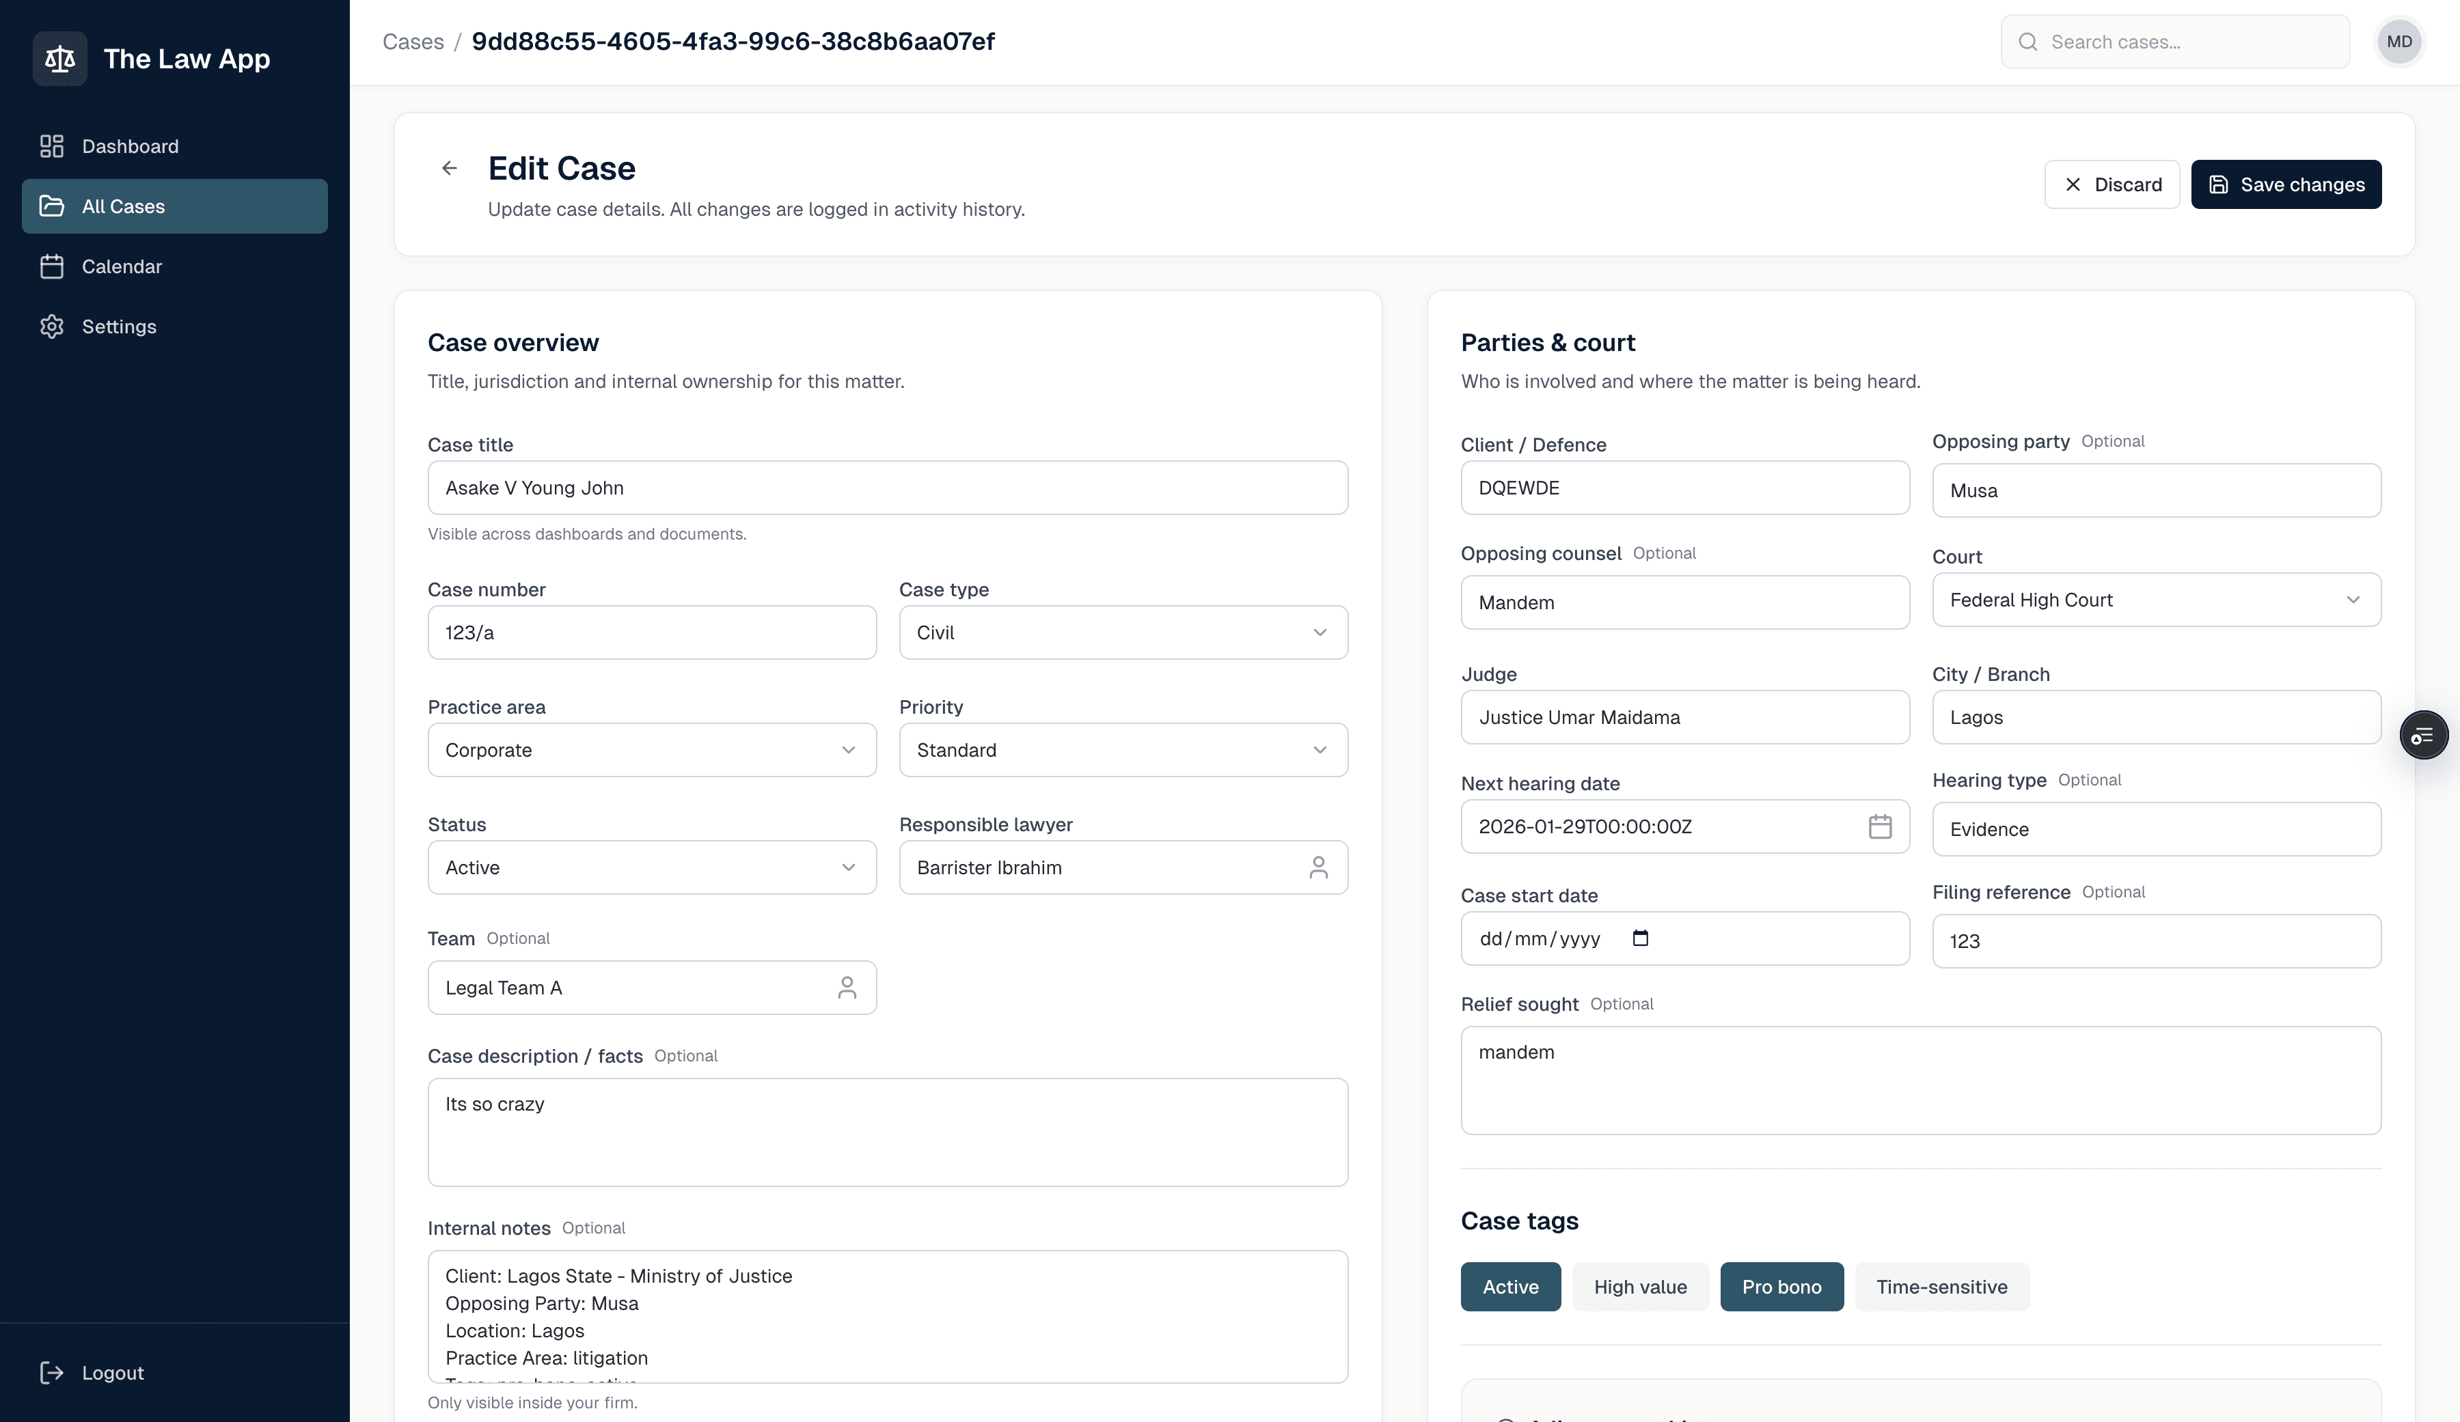Enable the Time-sensitive case tag

(1941, 1286)
